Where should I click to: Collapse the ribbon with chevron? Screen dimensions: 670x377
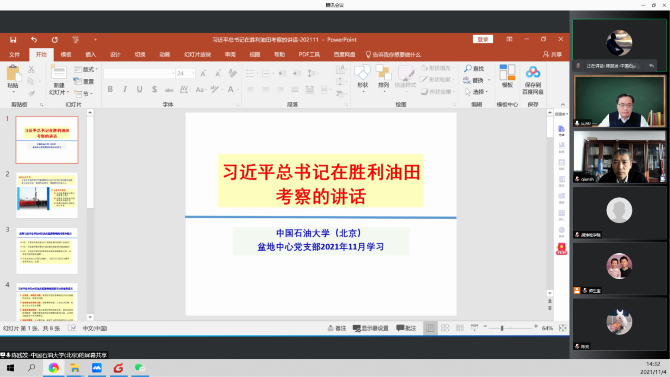pyautogui.click(x=562, y=104)
